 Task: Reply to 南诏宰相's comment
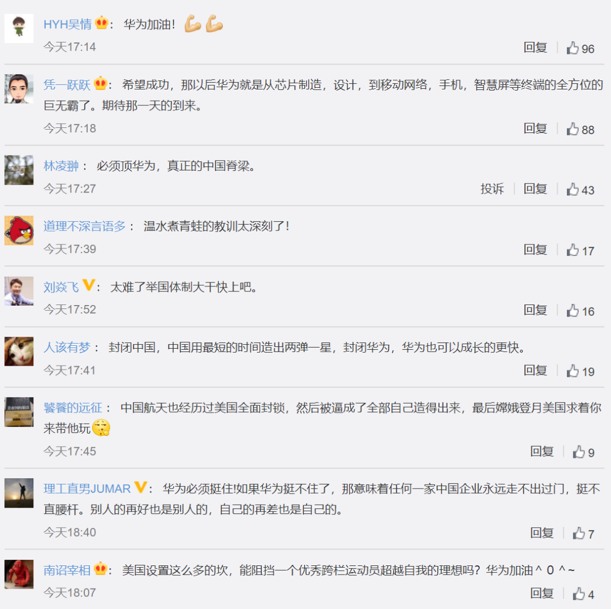point(541,593)
